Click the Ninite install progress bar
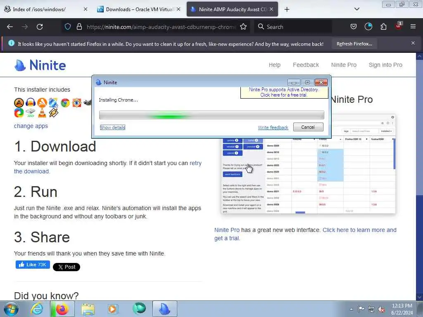The image size is (423, 317). (211, 115)
